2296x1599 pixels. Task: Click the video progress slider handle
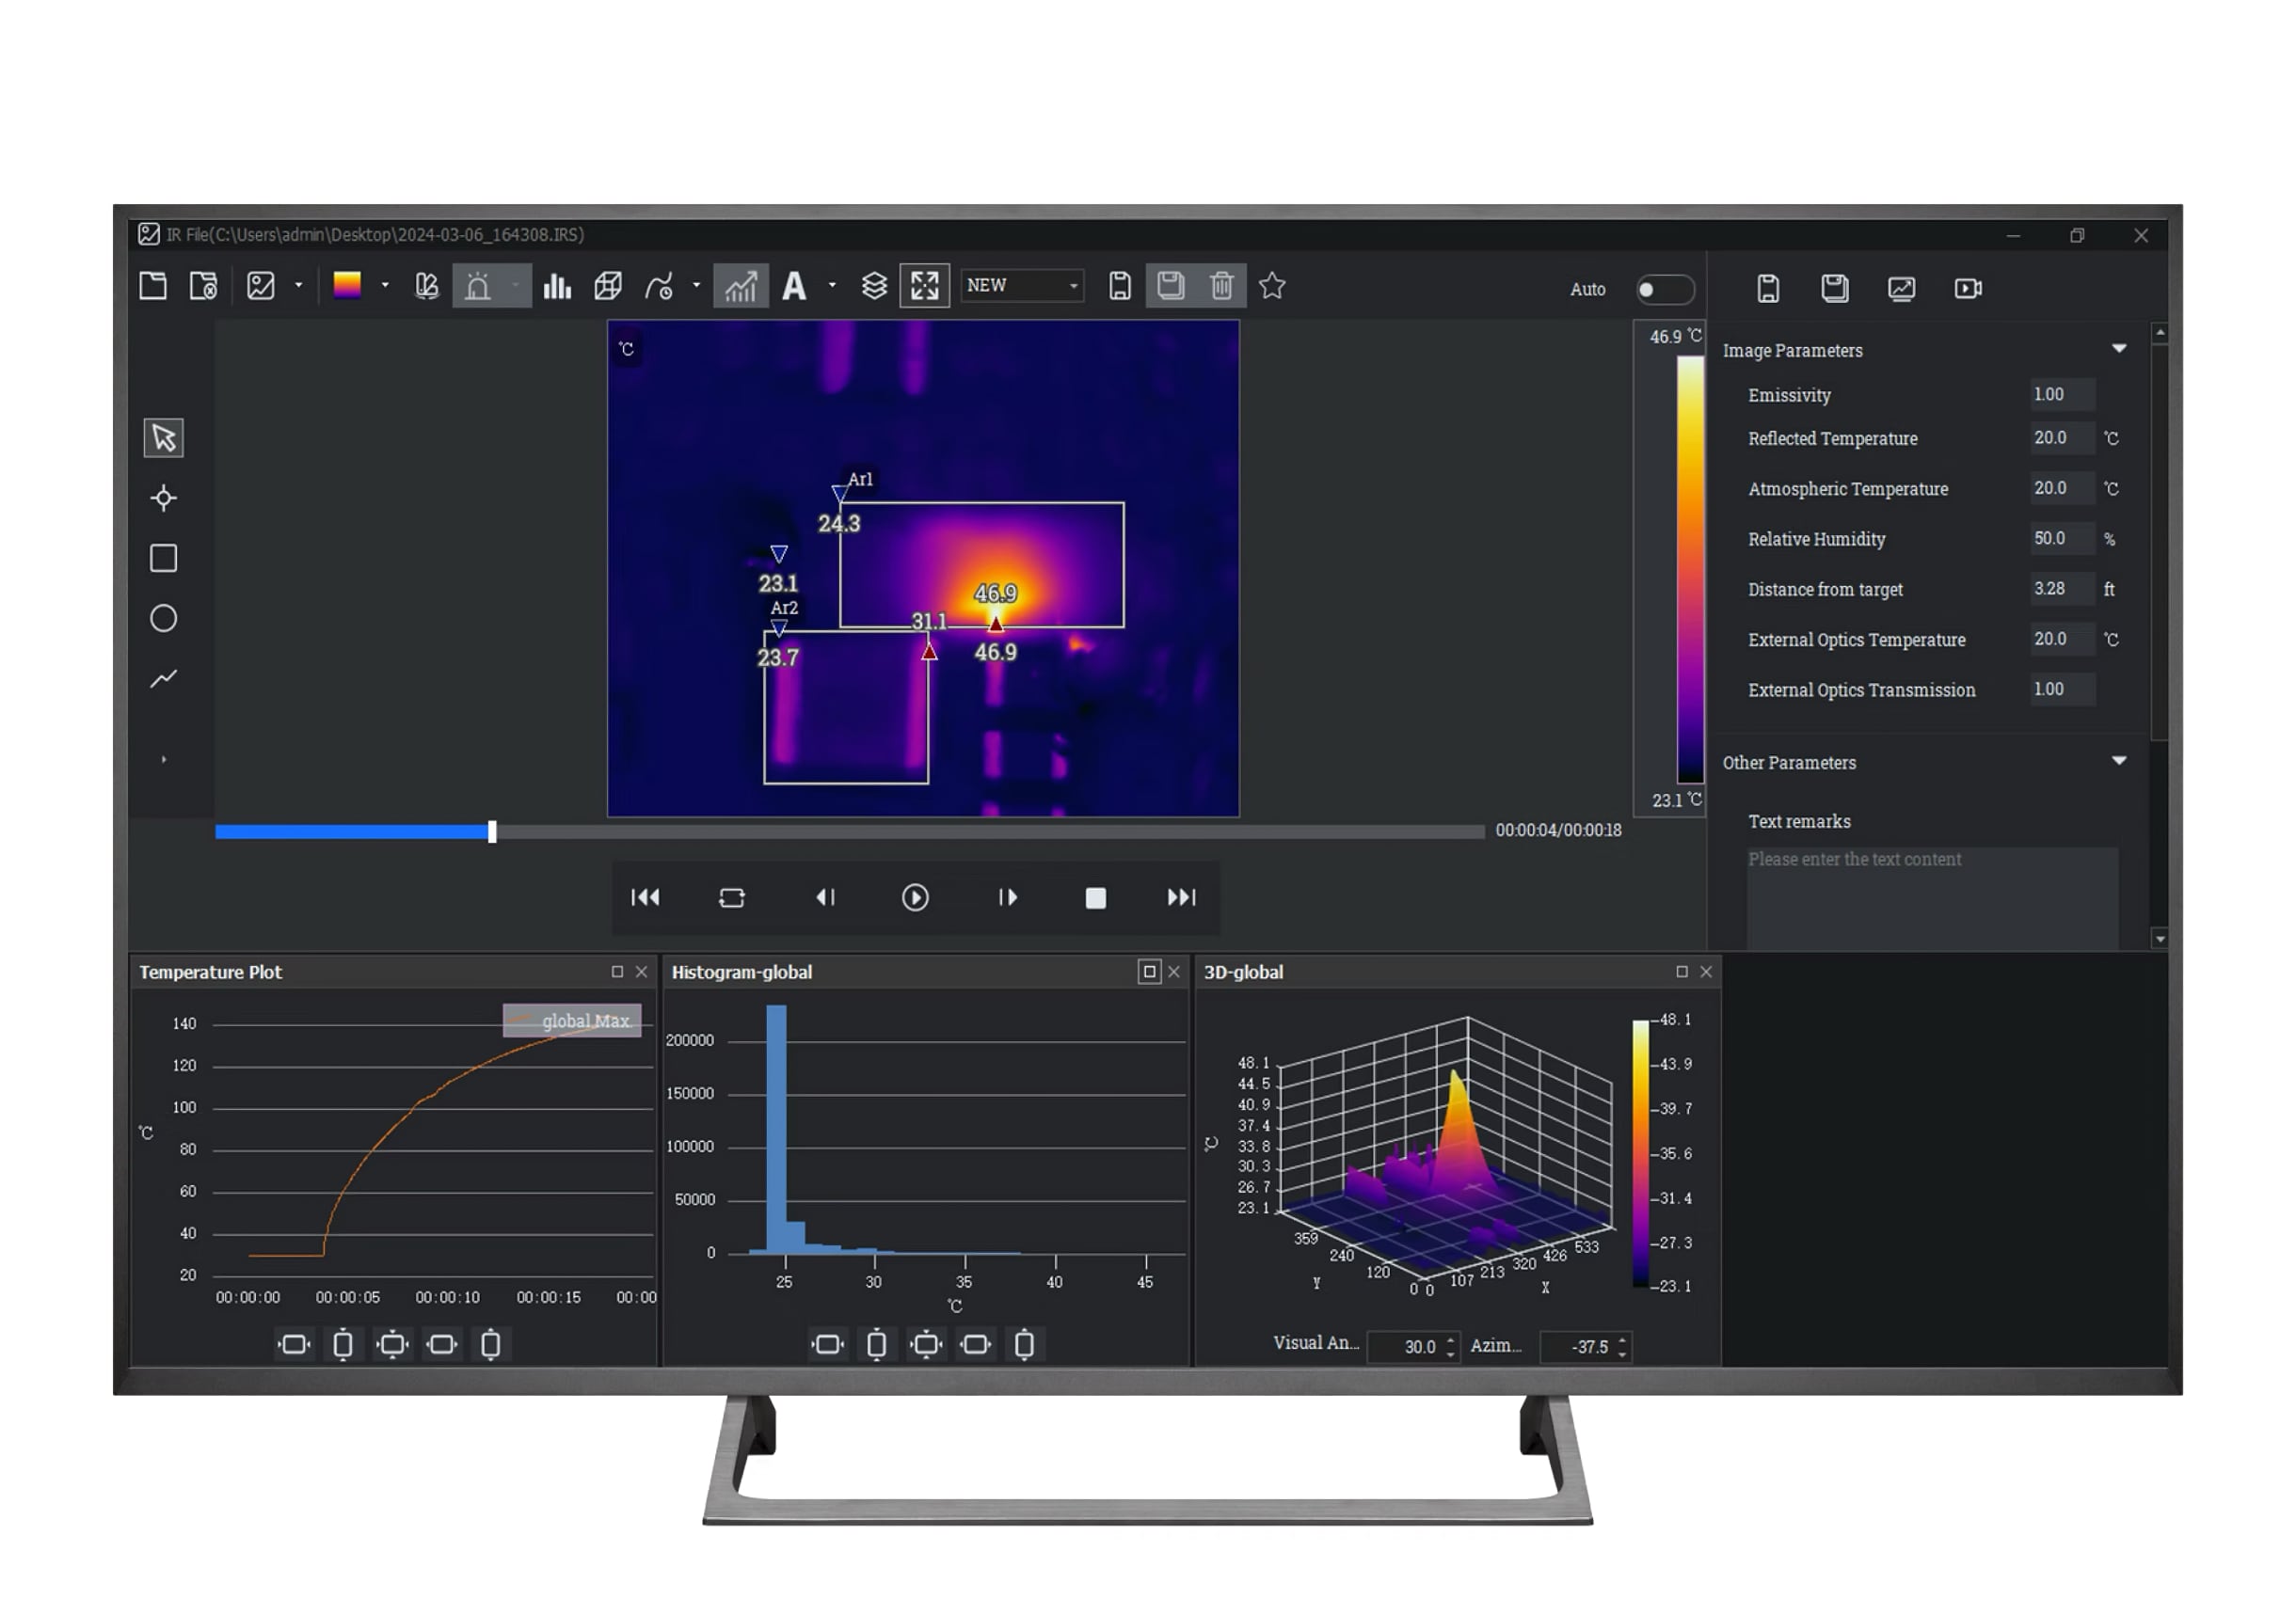(x=492, y=831)
